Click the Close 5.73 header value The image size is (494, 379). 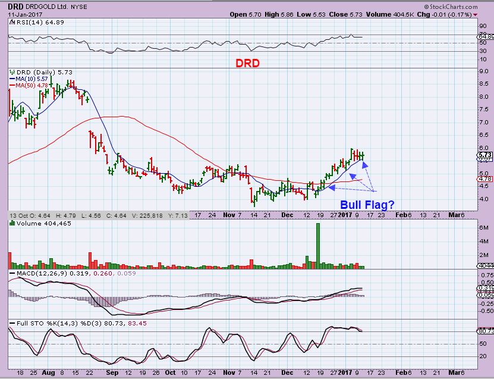tap(345, 14)
